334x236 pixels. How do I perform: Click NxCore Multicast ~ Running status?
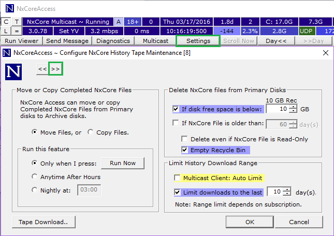point(68,22)
